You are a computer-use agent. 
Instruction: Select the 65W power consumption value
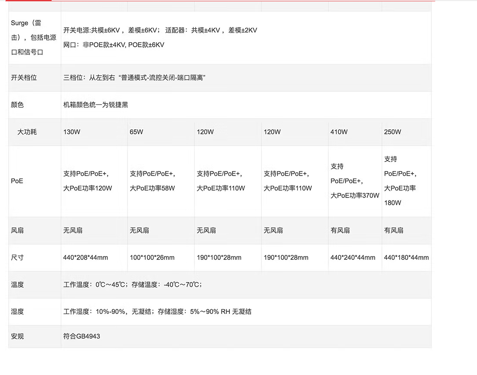(136, 132)
